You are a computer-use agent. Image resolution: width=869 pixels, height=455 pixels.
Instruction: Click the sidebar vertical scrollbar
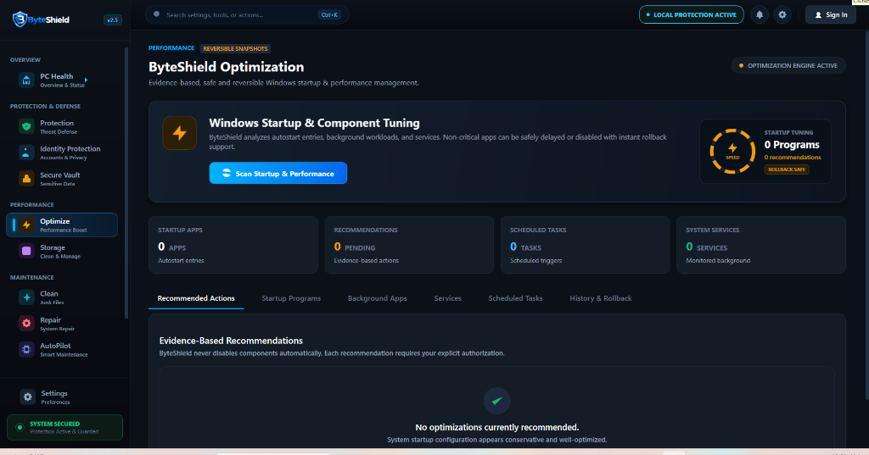click(x=126, y=183)
